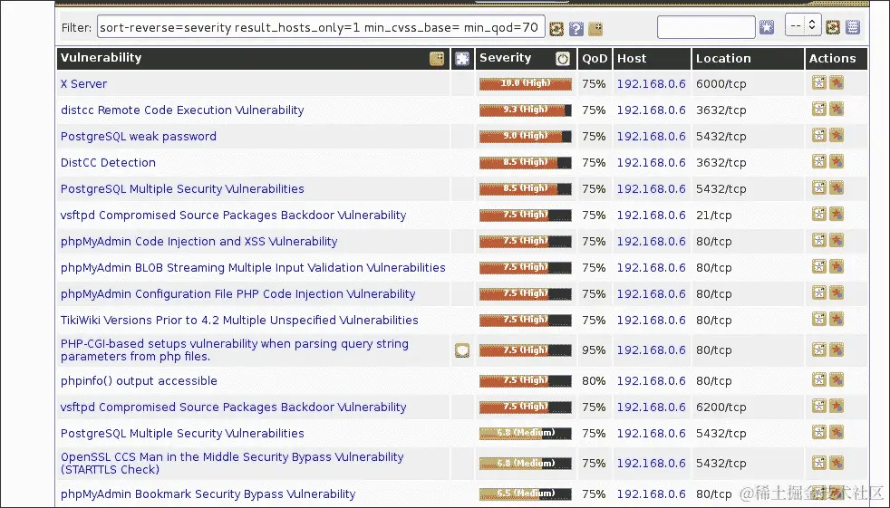This screenshot has width=890, height=508.
Task: Click the star icon to save new filter
Action: [767, 27]
